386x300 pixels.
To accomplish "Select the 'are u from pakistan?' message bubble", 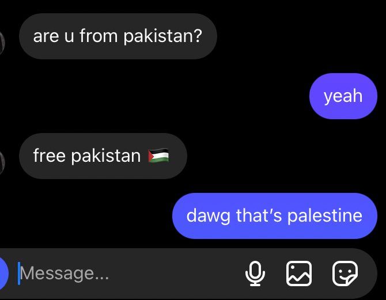I will (118, 36).
